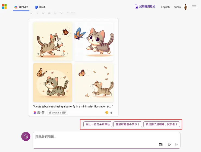Image resolution: width=201 pixels, height=152 pixels.
Task: Start a new topic with purple chat button
Action: [x=26, y=136]
